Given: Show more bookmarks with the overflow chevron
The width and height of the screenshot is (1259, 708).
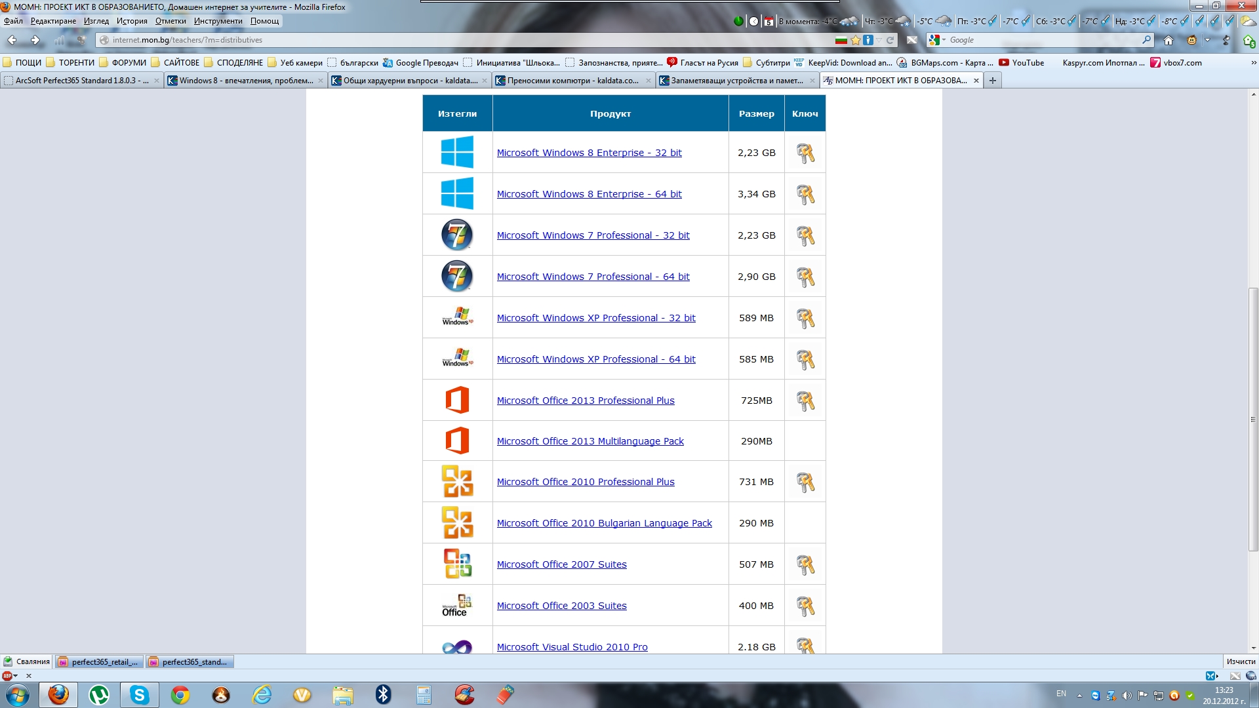Looking at the screenshot, I should (1254, 63).
